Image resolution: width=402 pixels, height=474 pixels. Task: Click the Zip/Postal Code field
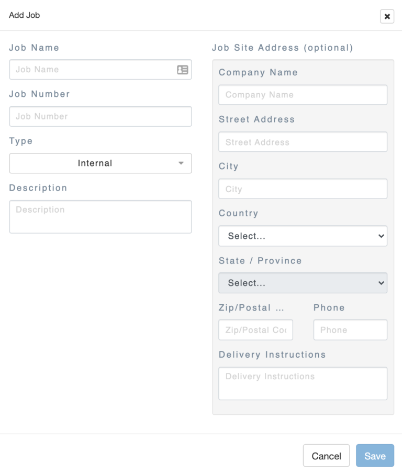255,329
